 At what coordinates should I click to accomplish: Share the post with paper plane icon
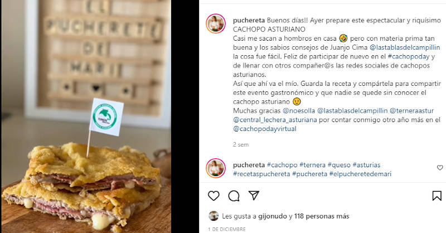tap(254, 196)
